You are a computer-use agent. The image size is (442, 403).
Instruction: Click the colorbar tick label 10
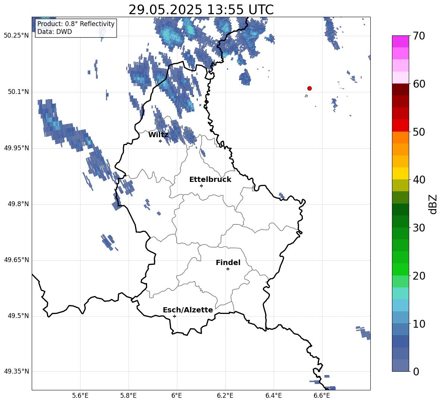tap(419, 324)
